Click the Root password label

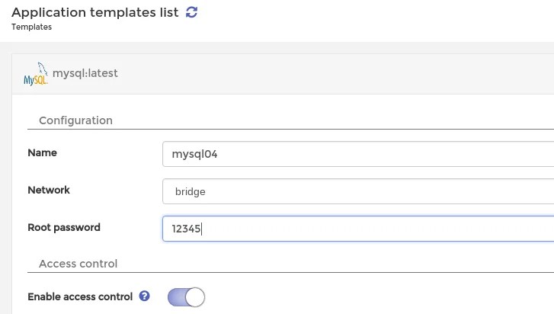coord(64,227)
